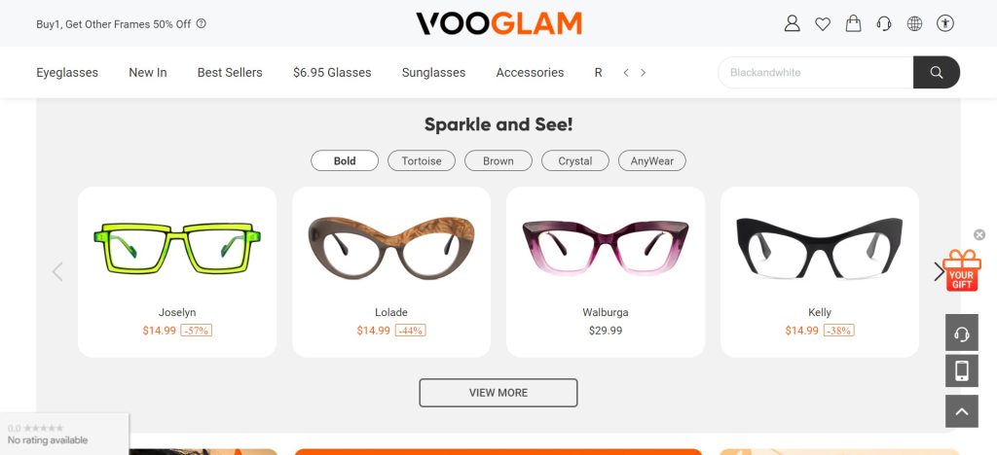997x455 pixels.
Task: Click the search magnifier button
Action: pos(937,72)
